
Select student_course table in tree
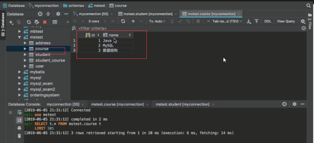pyautogui.click(x=50, y=60)
